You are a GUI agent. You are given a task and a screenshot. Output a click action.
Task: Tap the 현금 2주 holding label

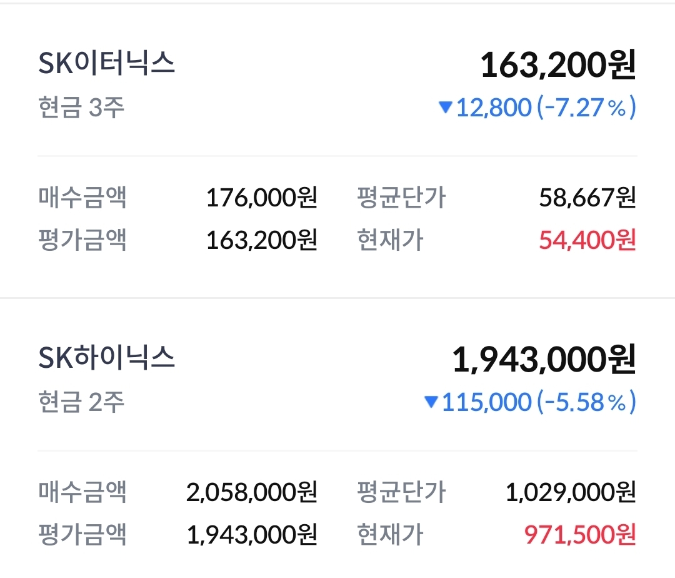(81, 402)
